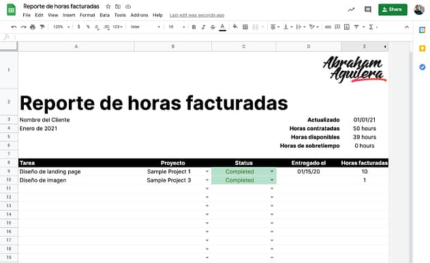Open the fill color picker
This screenshot has height=263, width=430.
pos(235,27)
